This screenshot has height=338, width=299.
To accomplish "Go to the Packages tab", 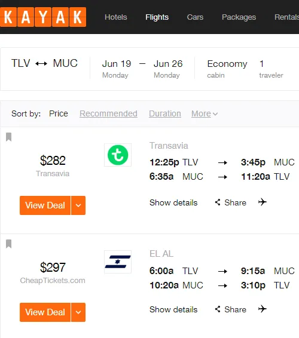I will coord(239,17).
